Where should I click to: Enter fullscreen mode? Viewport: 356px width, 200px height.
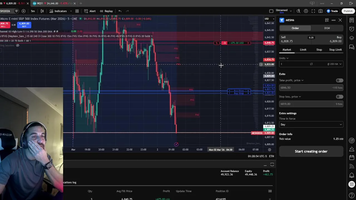[313, 11]
